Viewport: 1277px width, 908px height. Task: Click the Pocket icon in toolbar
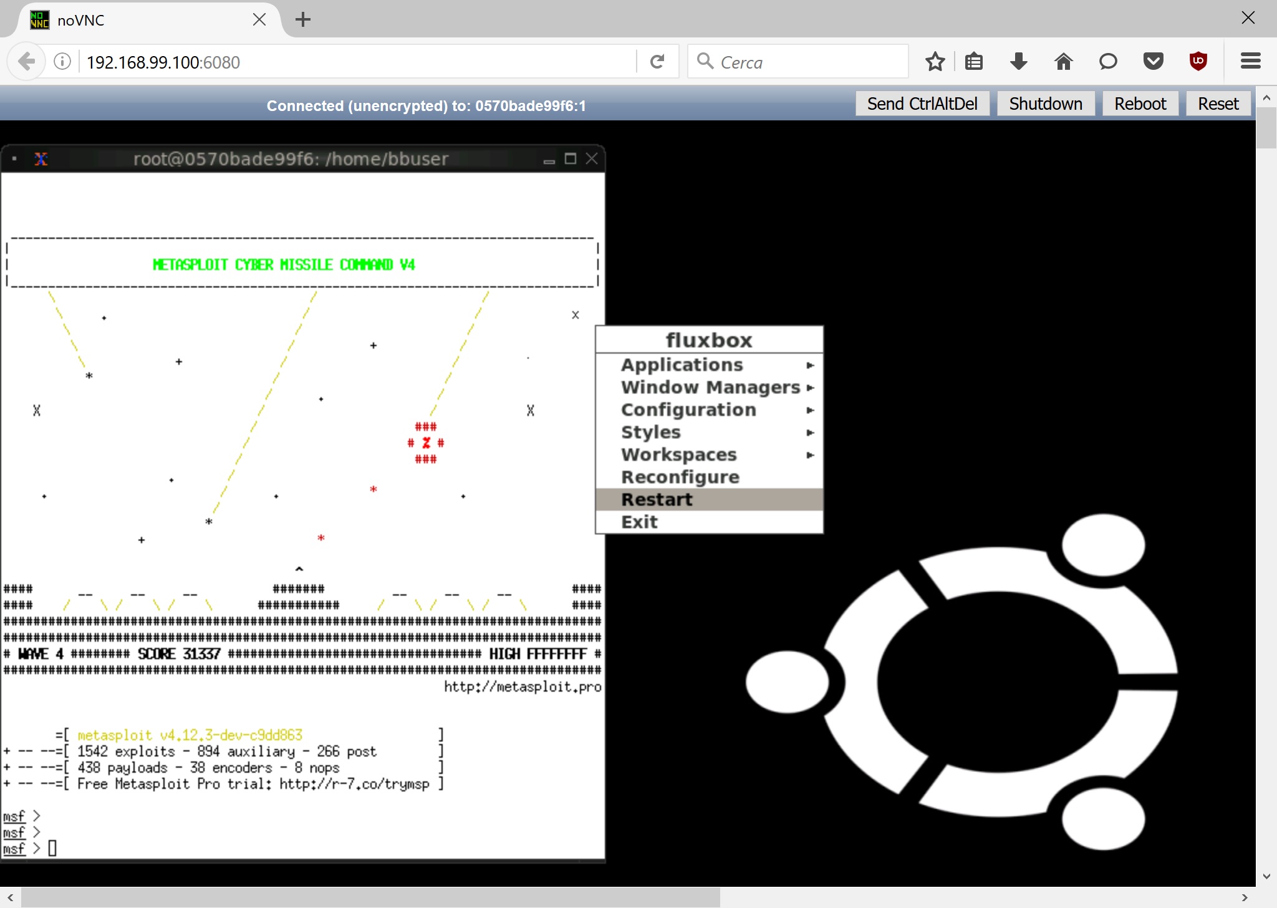click(1154, 61)
